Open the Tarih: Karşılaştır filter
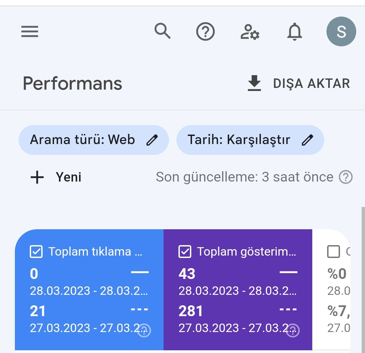The width and height of the screenshot is (365, 353). (x=239, y=140)
